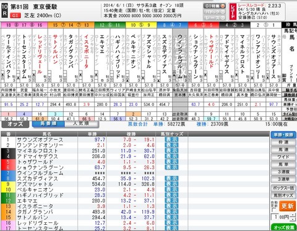Click 表示 for スズカデヴィアス

pyautogui.click(x=171, y=178)
